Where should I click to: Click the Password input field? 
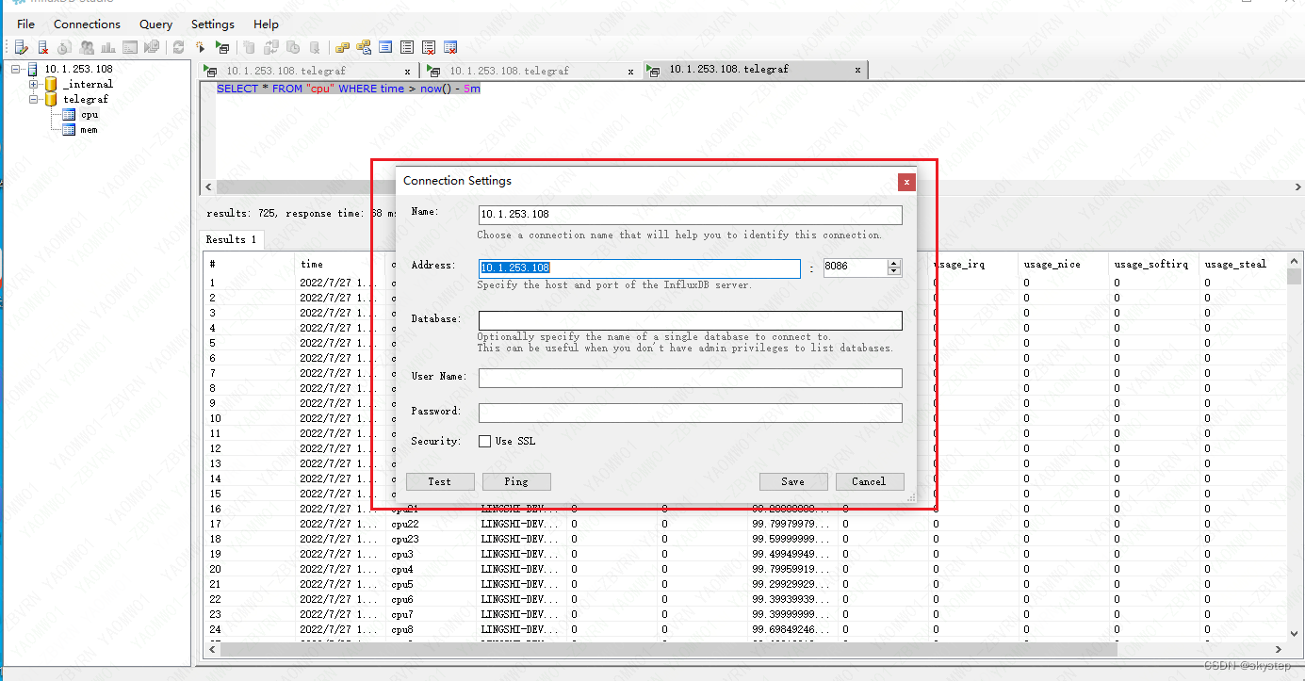pos(691,413)
